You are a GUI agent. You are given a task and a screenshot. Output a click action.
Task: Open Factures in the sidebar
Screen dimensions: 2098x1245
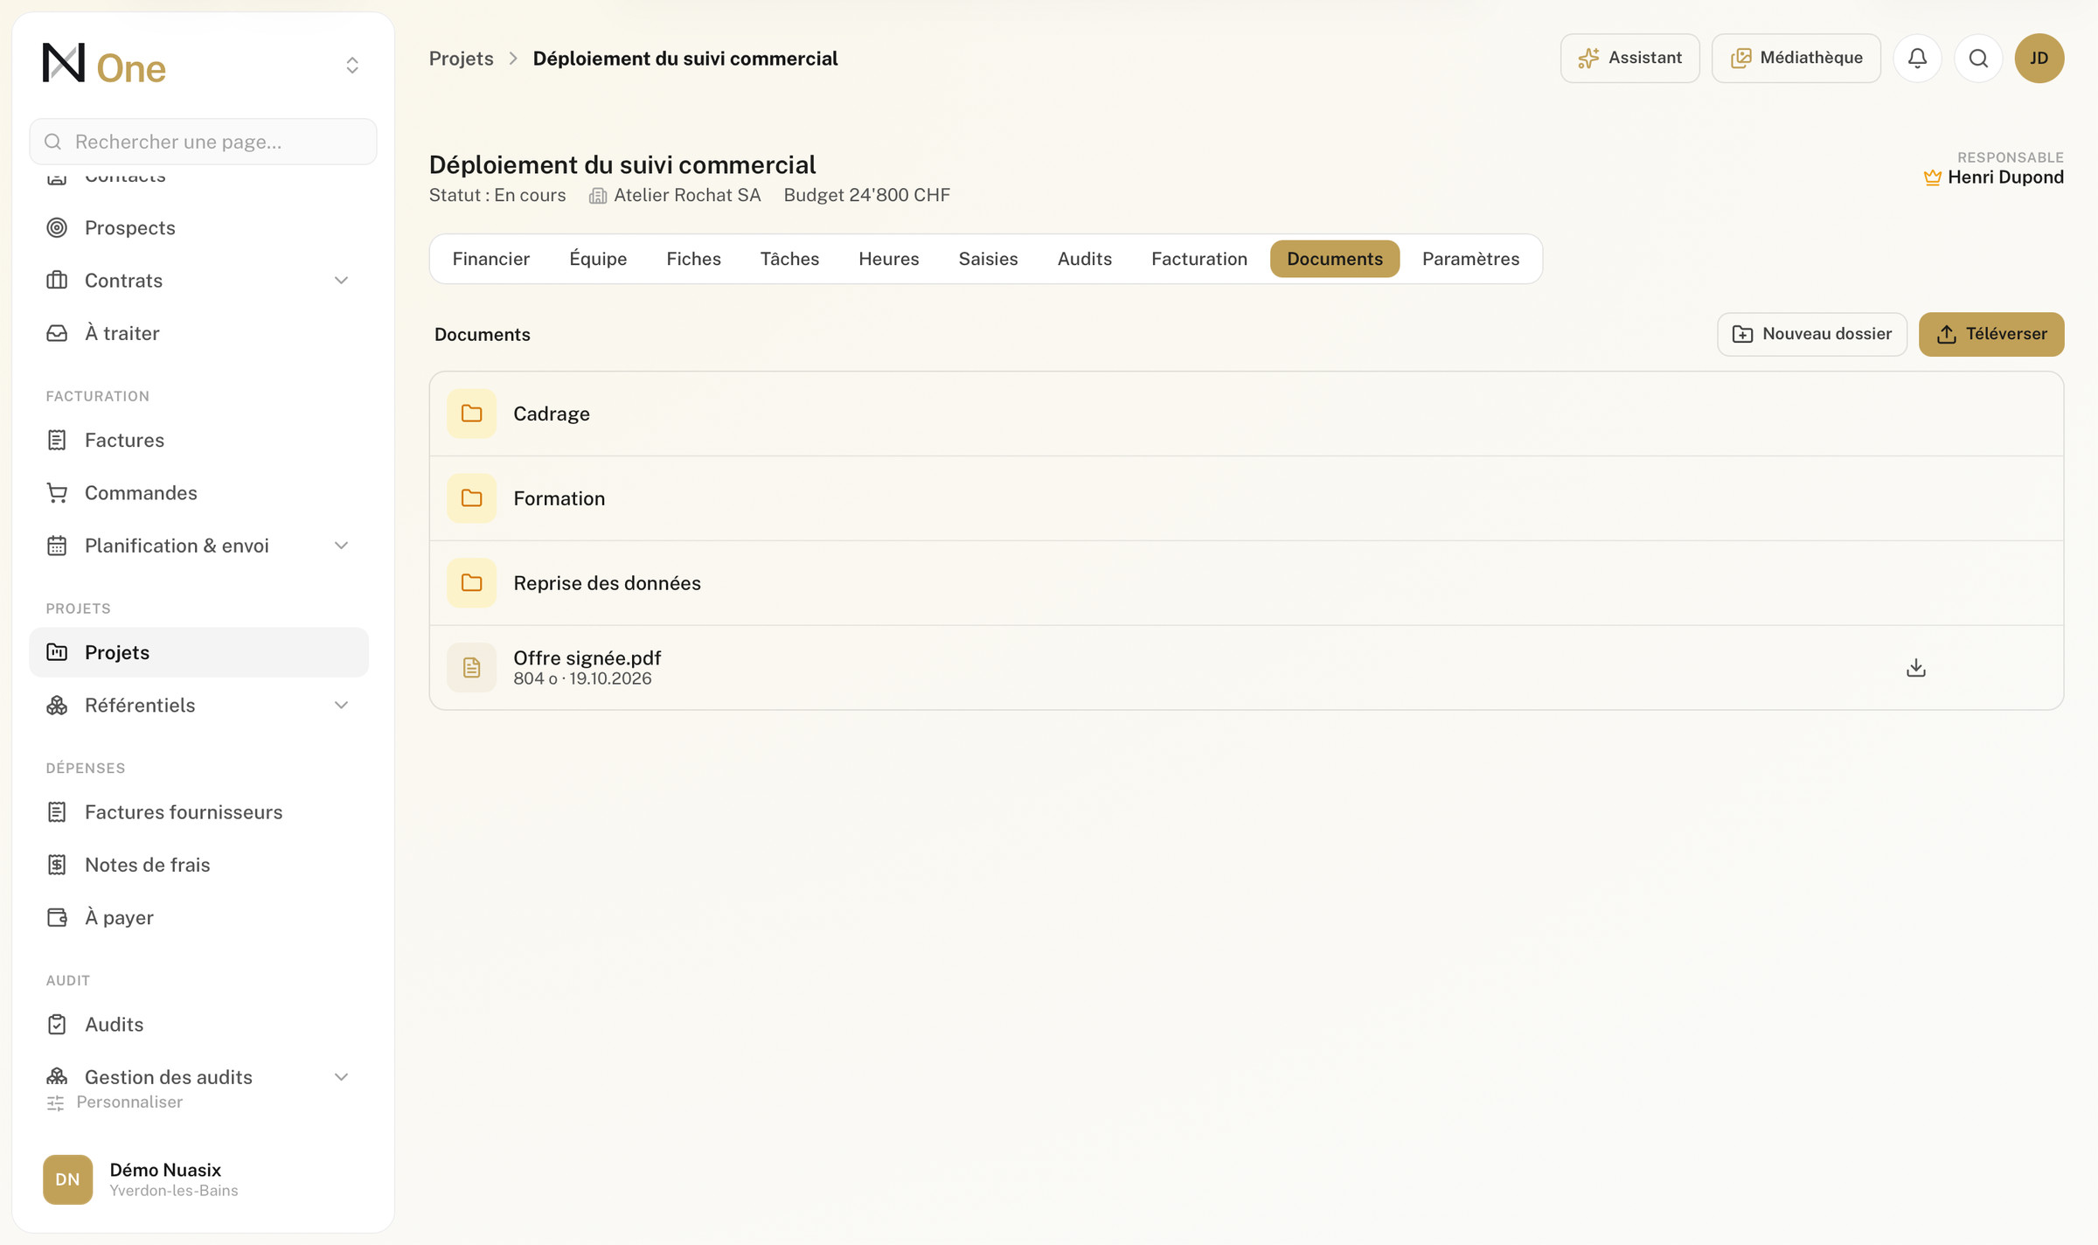click(x=198, y=440)
